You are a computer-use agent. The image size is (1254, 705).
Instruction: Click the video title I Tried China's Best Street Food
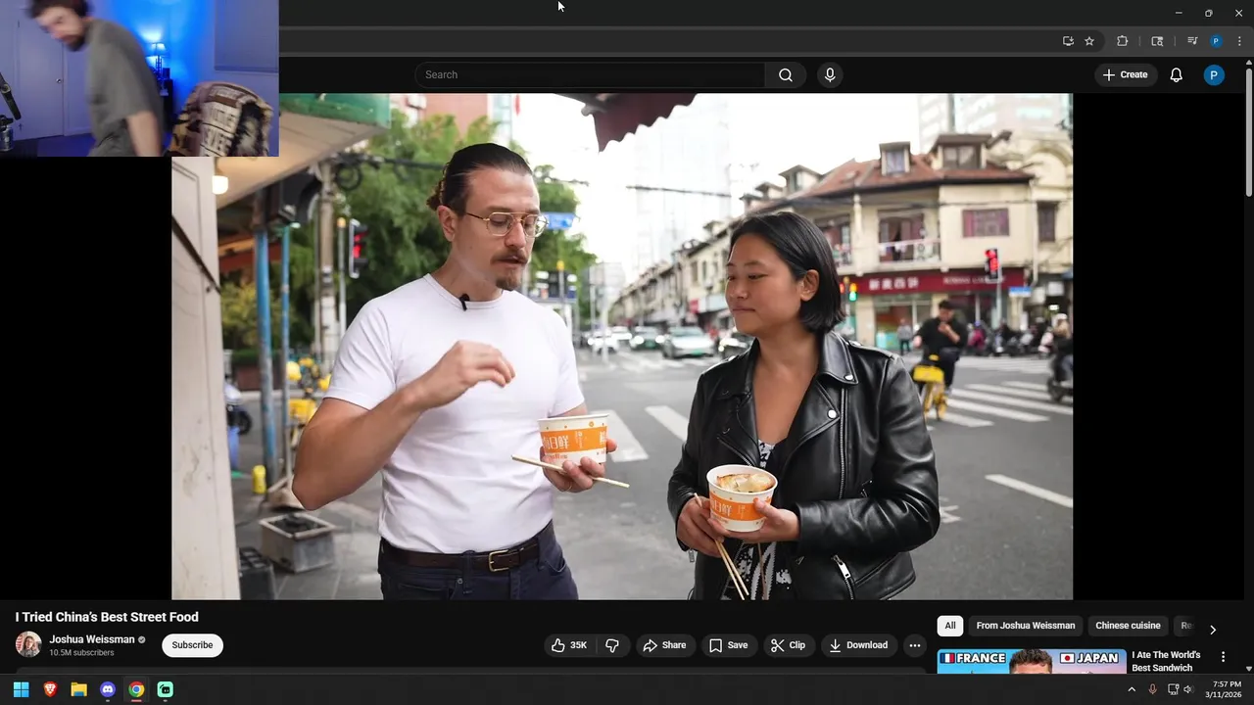click(107, 617)
